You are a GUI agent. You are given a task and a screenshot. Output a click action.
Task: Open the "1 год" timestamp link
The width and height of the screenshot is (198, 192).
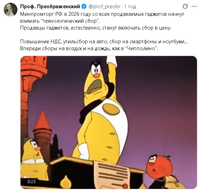coord(130,7)
